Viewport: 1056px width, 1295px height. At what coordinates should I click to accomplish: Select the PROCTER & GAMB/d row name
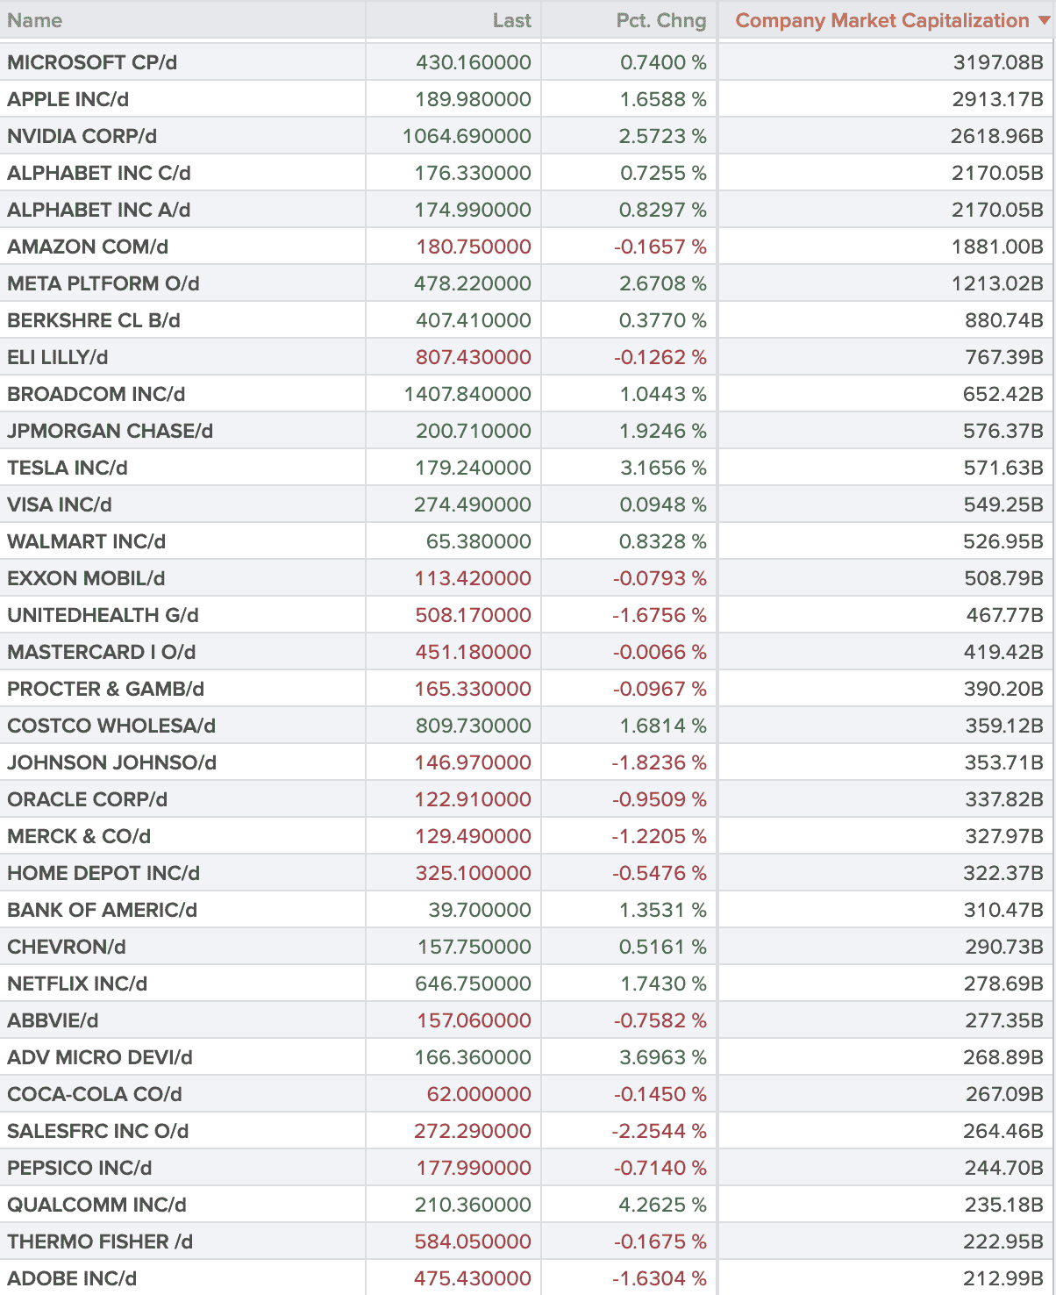tap(106, 689)
